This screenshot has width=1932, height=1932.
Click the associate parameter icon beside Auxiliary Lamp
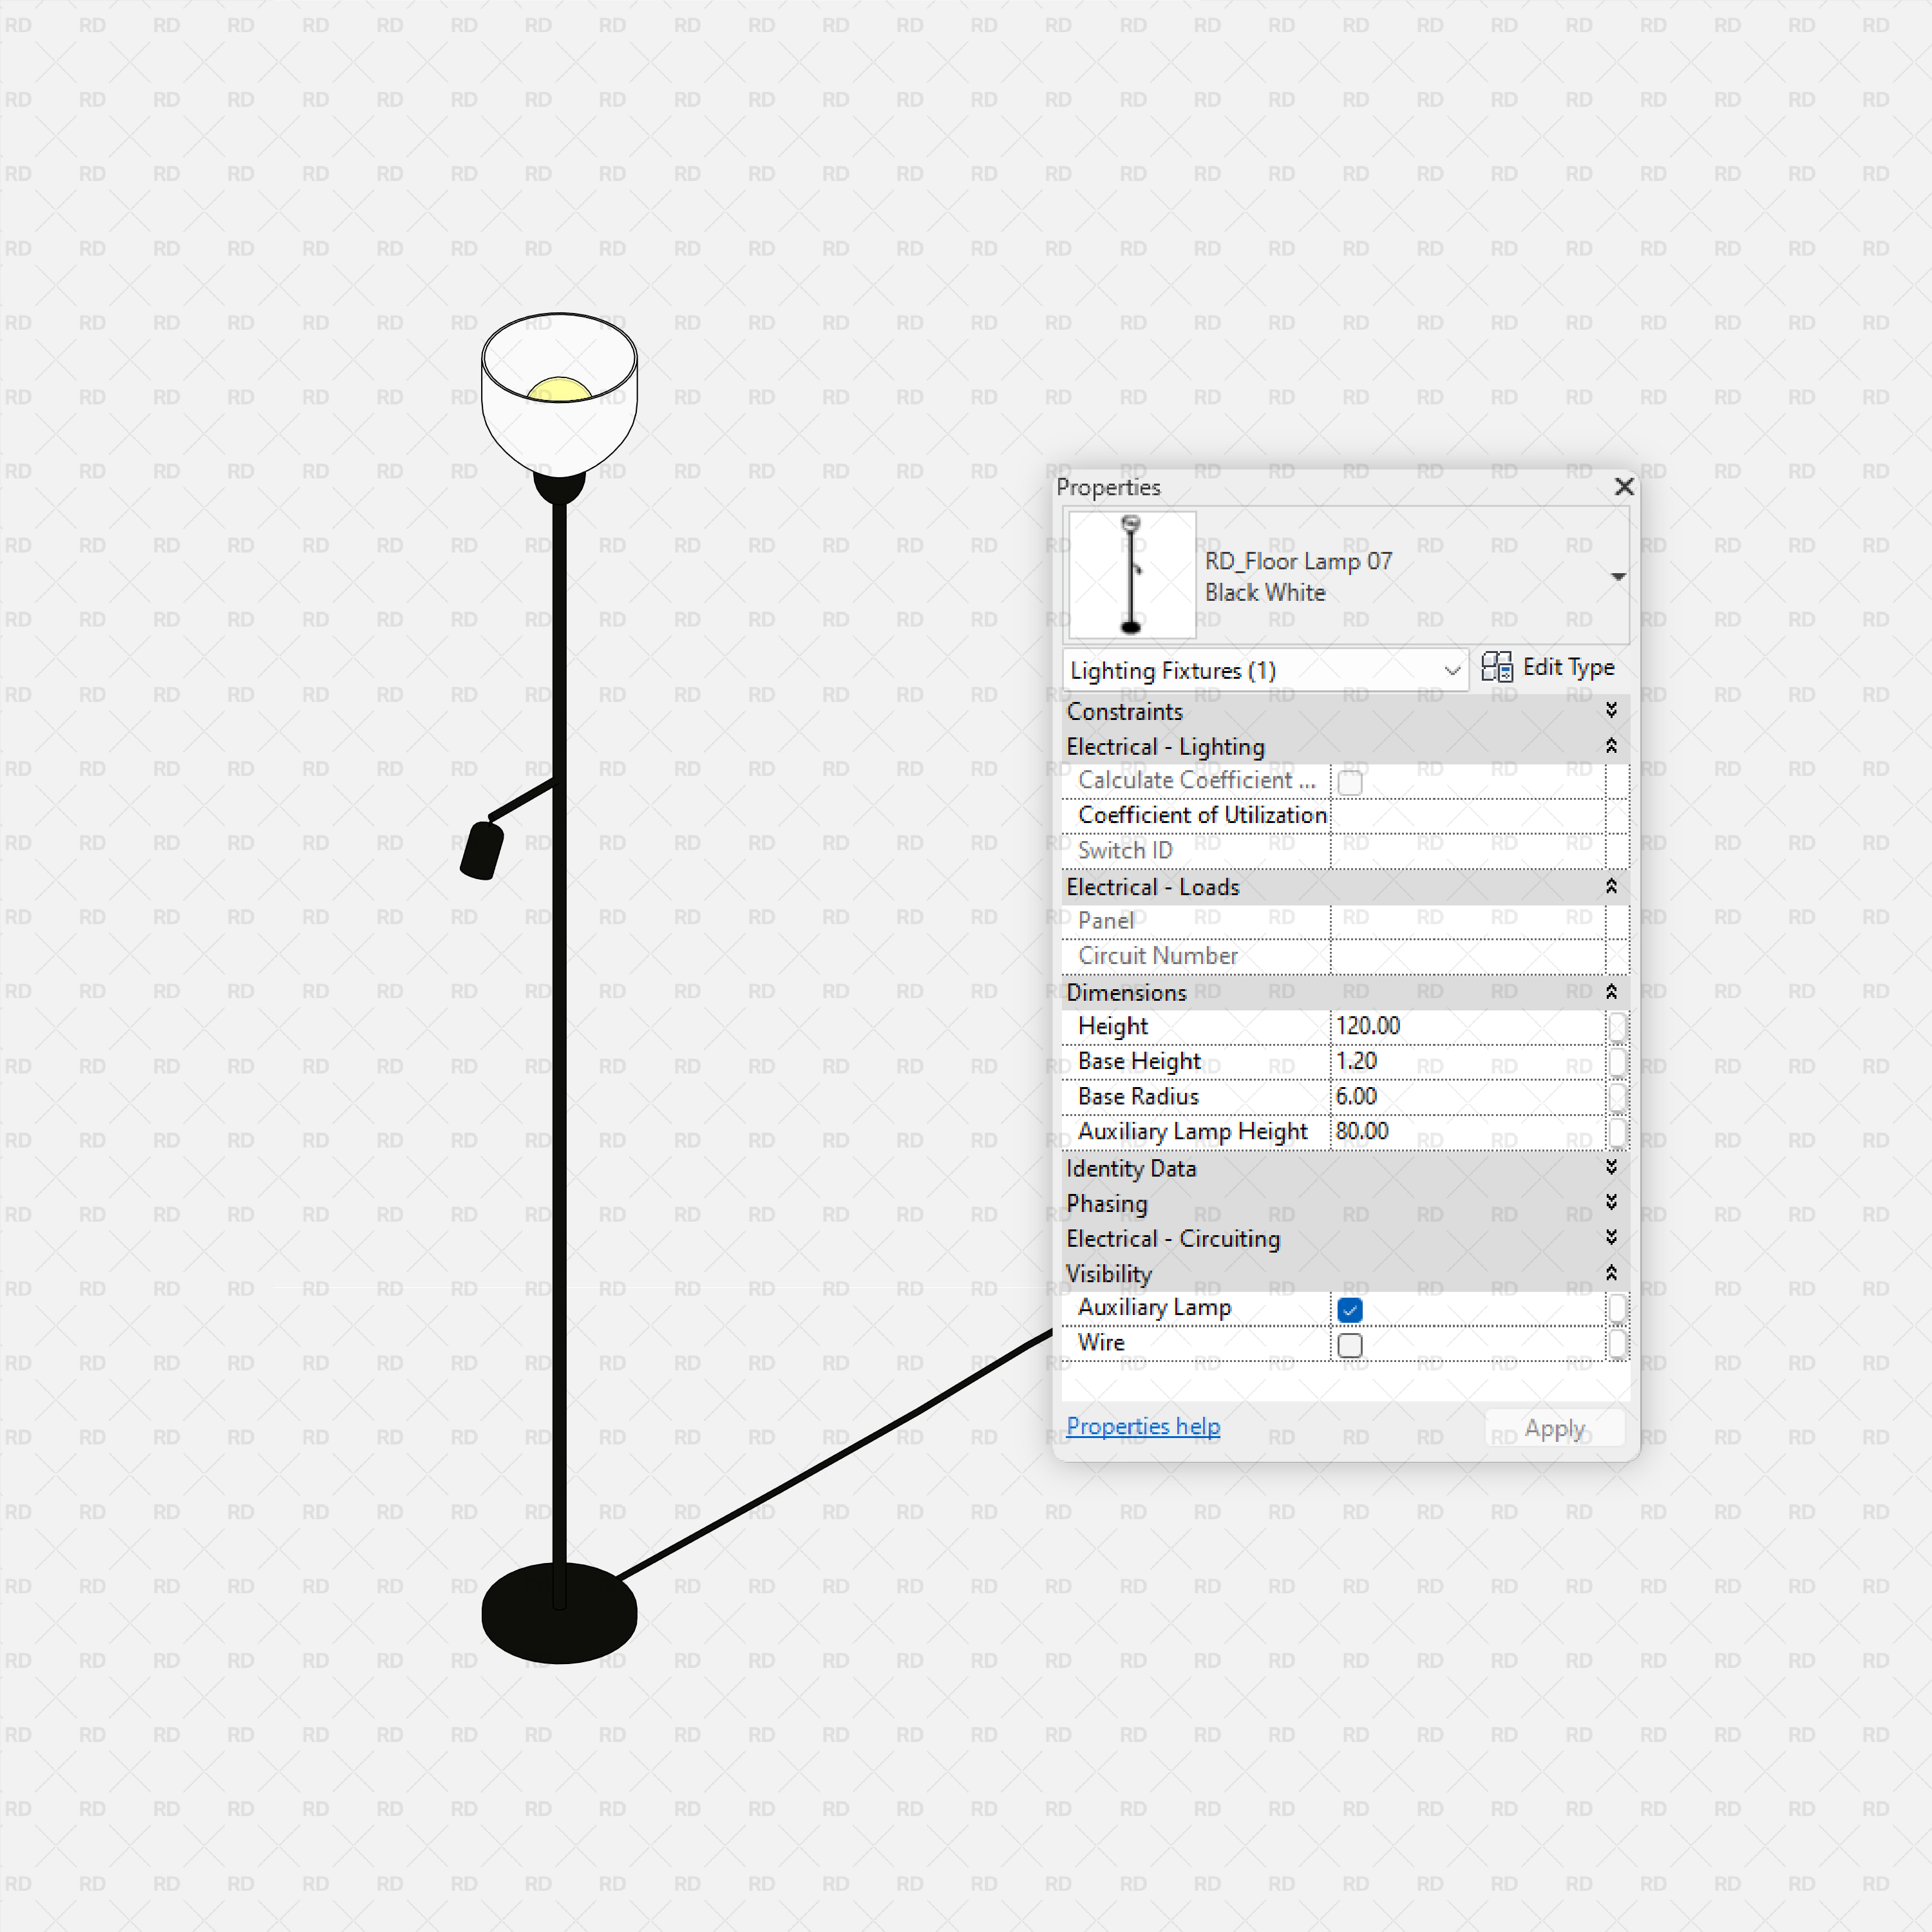[1617, 1308]
